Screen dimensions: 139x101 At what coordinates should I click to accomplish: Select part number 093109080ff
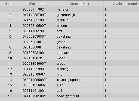(x=32, y=47)
